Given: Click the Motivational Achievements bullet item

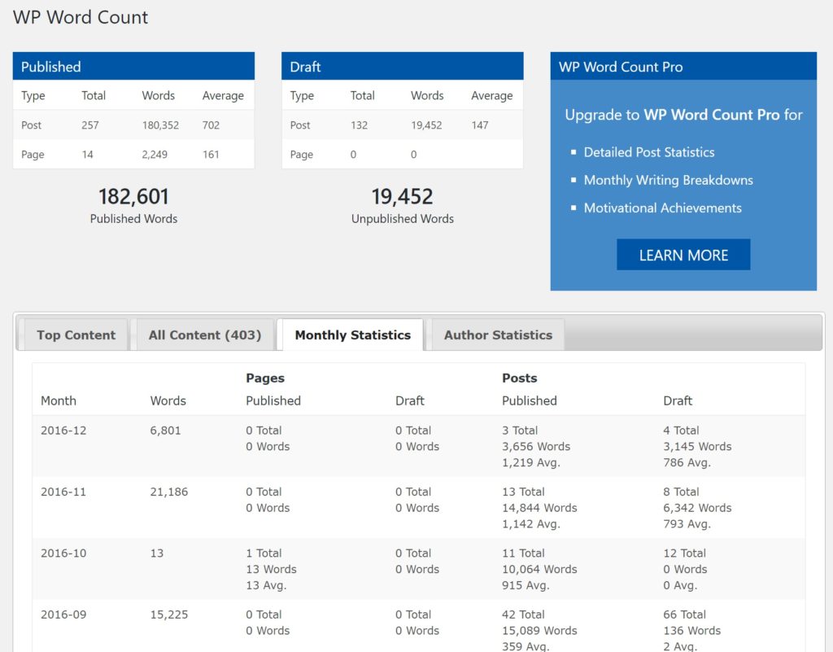Looking at the screenshot, I should coord(662,208).
